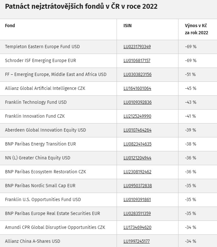Follow the LU0303823156 link

[137, 74]
